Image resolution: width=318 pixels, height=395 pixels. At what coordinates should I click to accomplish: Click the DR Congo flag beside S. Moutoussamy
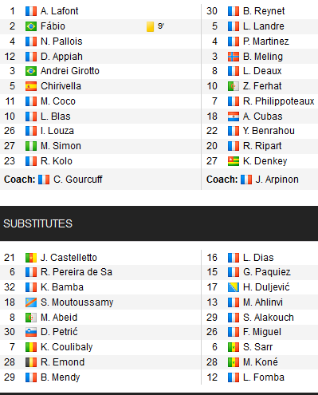(31, 302)
